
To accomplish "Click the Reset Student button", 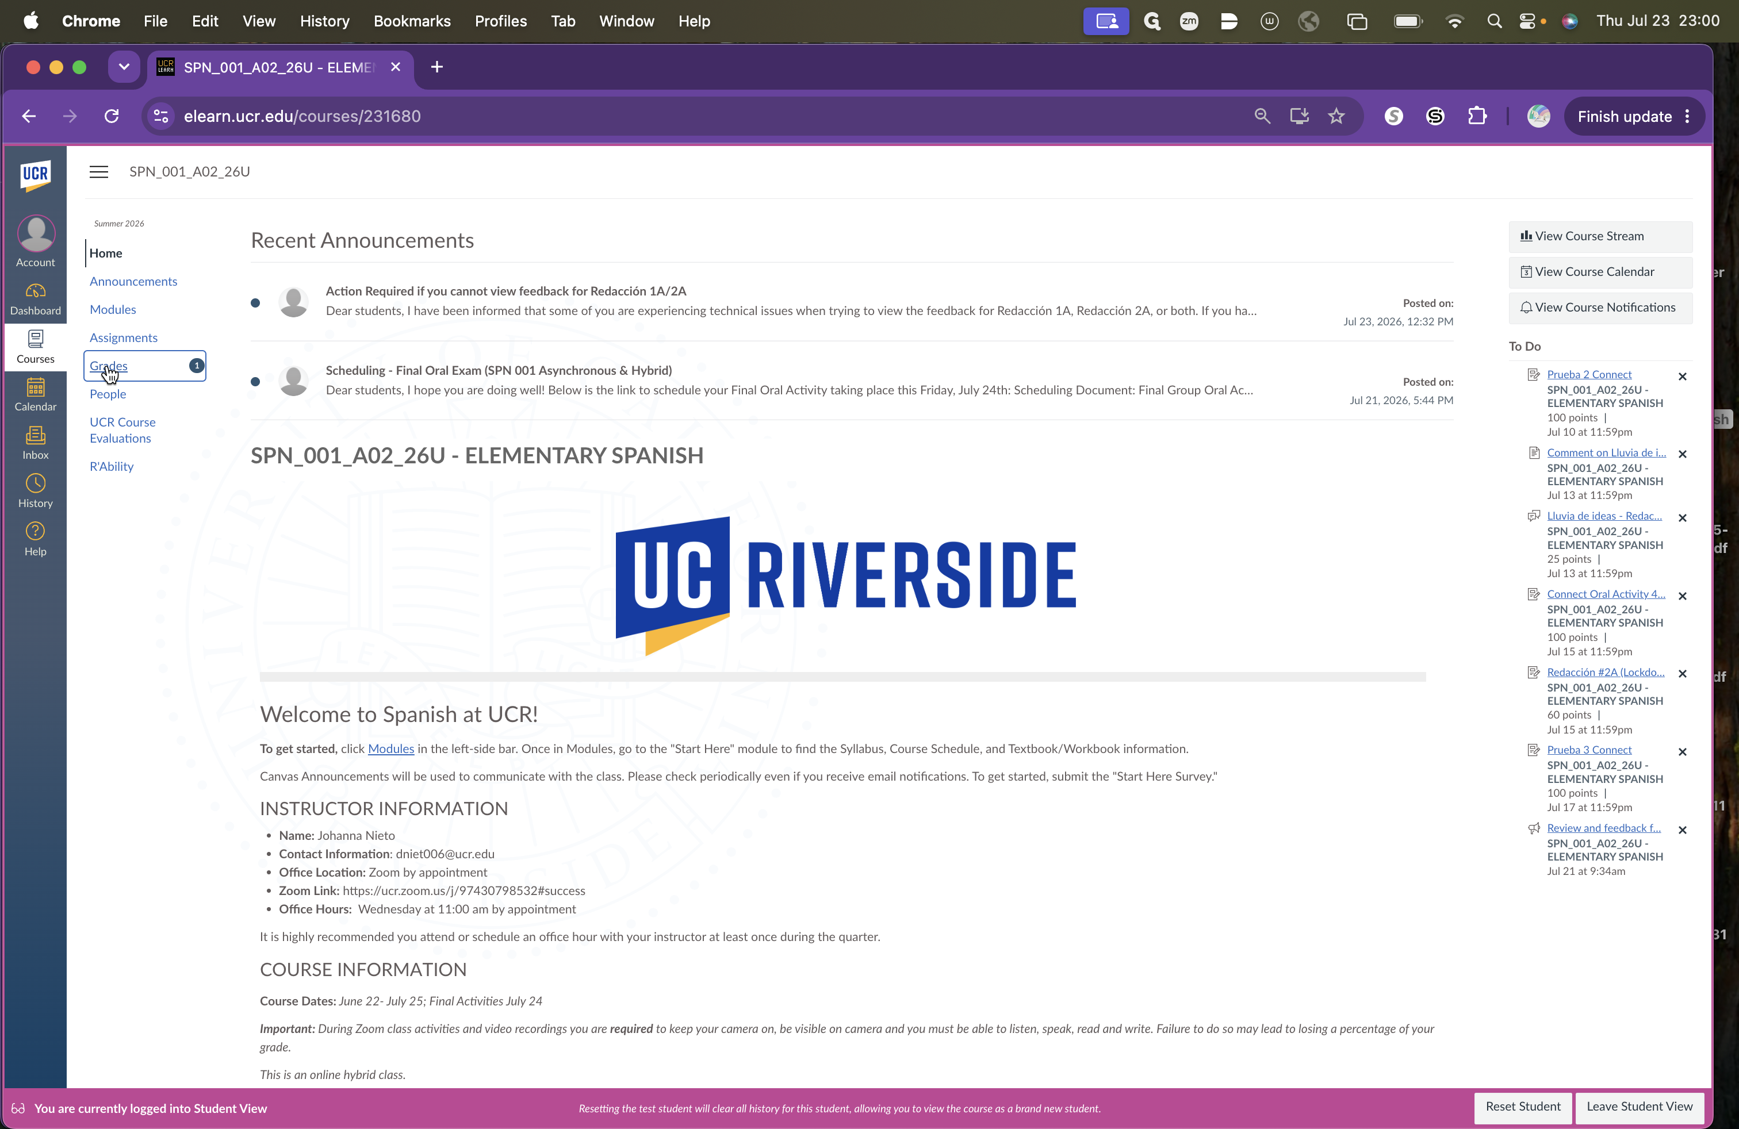I will [x=1523, y=1107].
